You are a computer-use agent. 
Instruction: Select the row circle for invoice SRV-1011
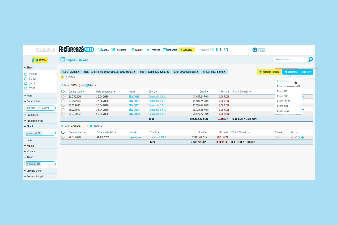tap(63, 96)
